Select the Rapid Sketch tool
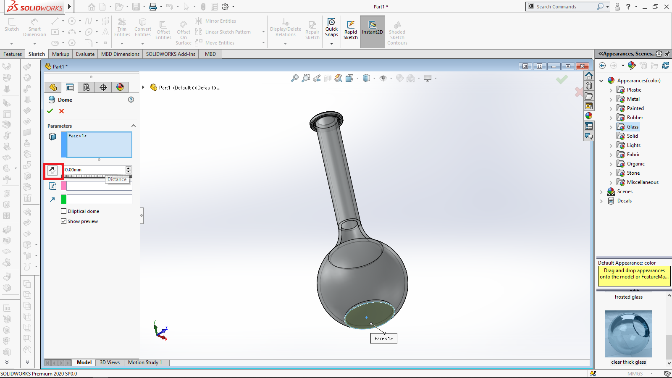The width and height of the screenshot is (672, 378). 351,29
